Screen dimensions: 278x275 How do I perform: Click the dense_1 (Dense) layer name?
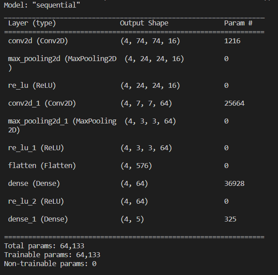point(38,219)
